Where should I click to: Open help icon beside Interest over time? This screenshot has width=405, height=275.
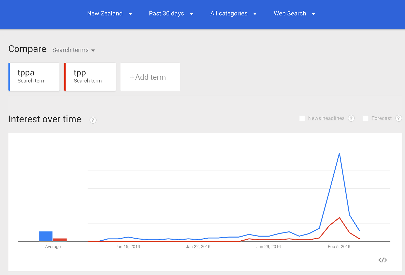coord(93,120)
